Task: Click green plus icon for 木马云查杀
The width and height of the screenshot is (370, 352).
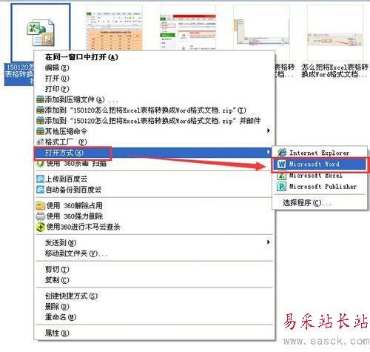Action: (41, 227)
